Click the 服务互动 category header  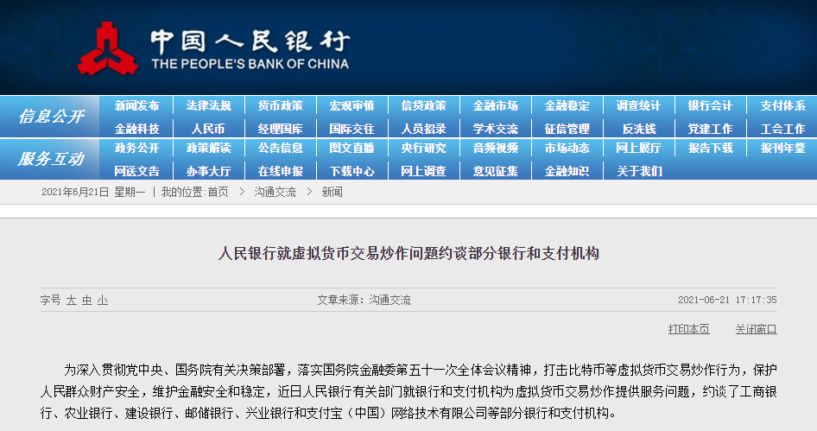pos(51,158)
